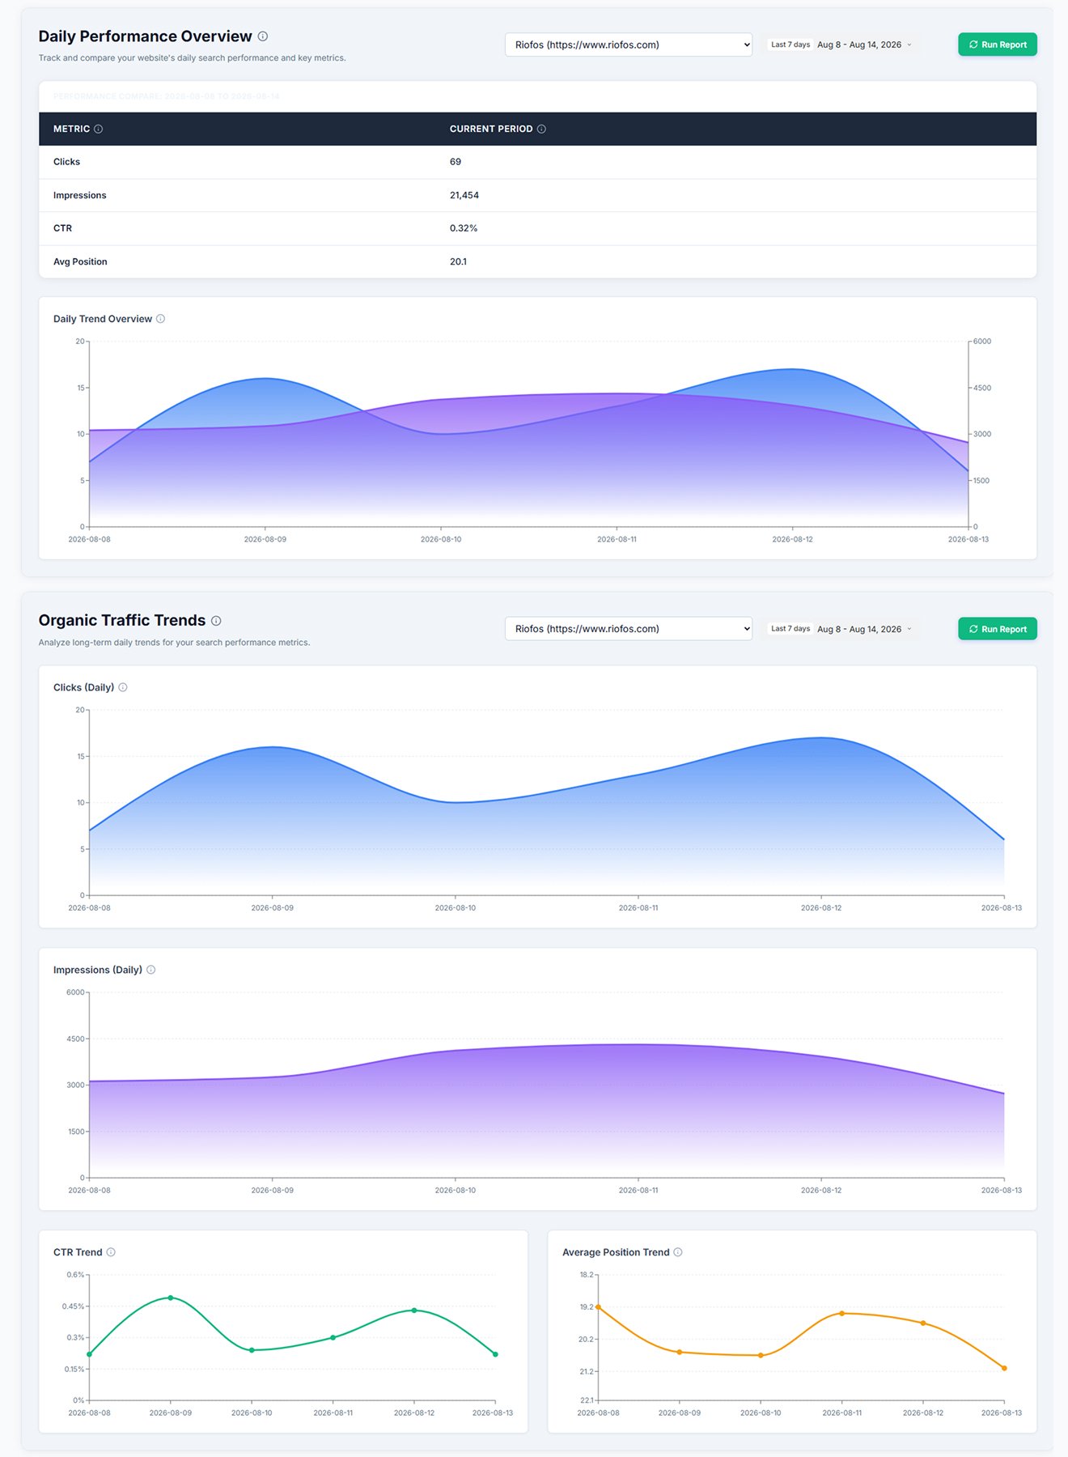The height and width of the screenshot is (1457, 1068).
Task: Run Report for Organic Traffic Trends
Action: point(998,629)
